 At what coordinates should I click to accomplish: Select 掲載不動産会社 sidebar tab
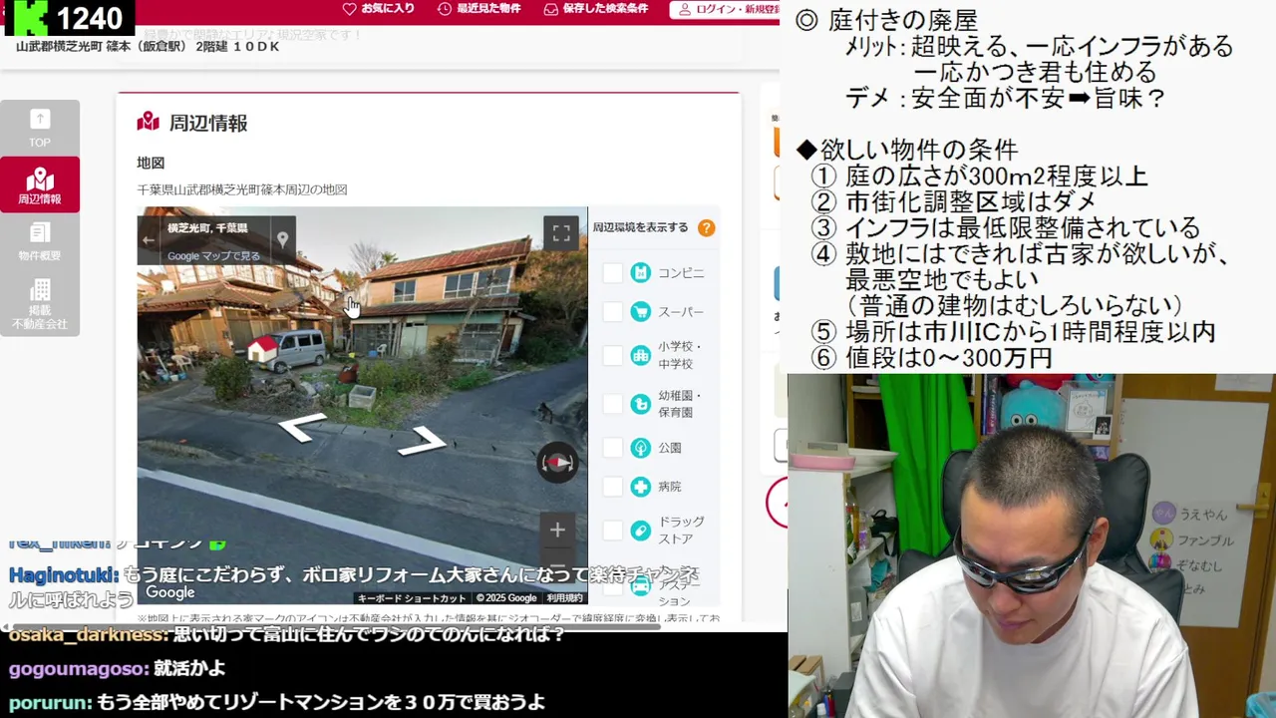[x=40, y=304]
